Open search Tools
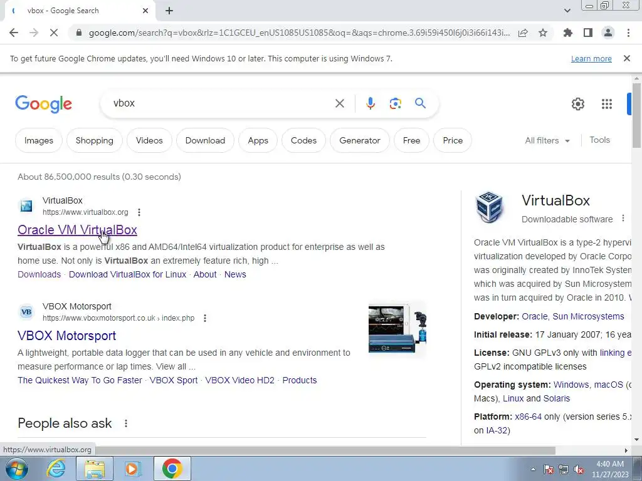Screen dimensions: 642x481 coord(599,140)
